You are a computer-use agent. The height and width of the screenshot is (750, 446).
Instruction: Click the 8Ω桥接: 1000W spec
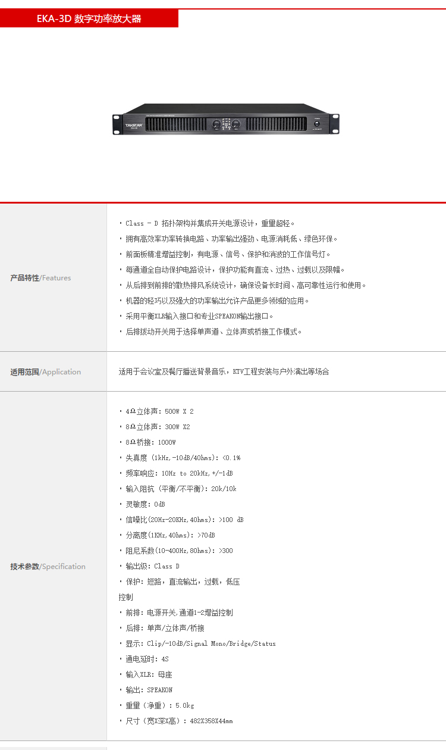(x=147, y=442)
